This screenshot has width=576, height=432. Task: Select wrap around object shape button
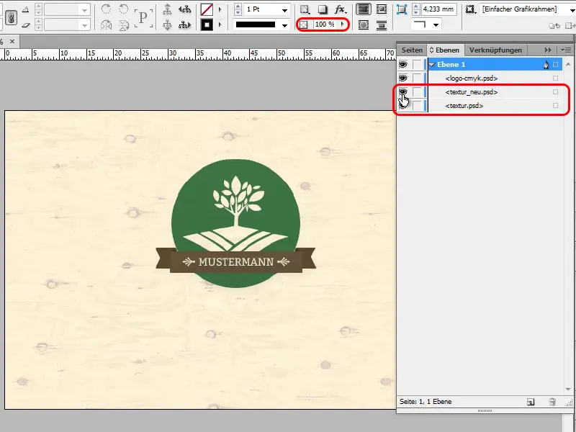[364, 25]
